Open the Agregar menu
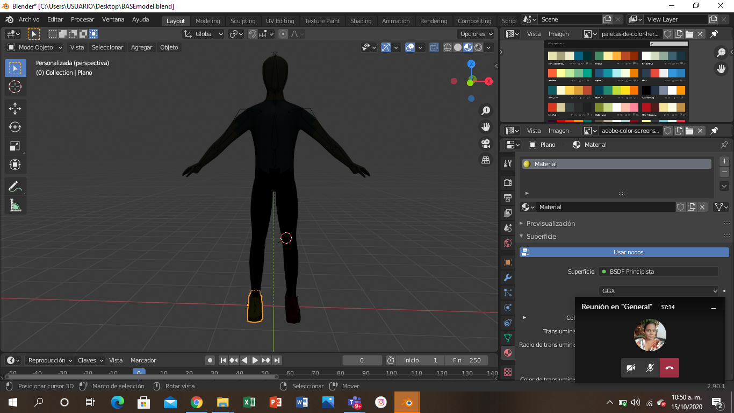The image size is (734, 413). [x=141, y=47]
